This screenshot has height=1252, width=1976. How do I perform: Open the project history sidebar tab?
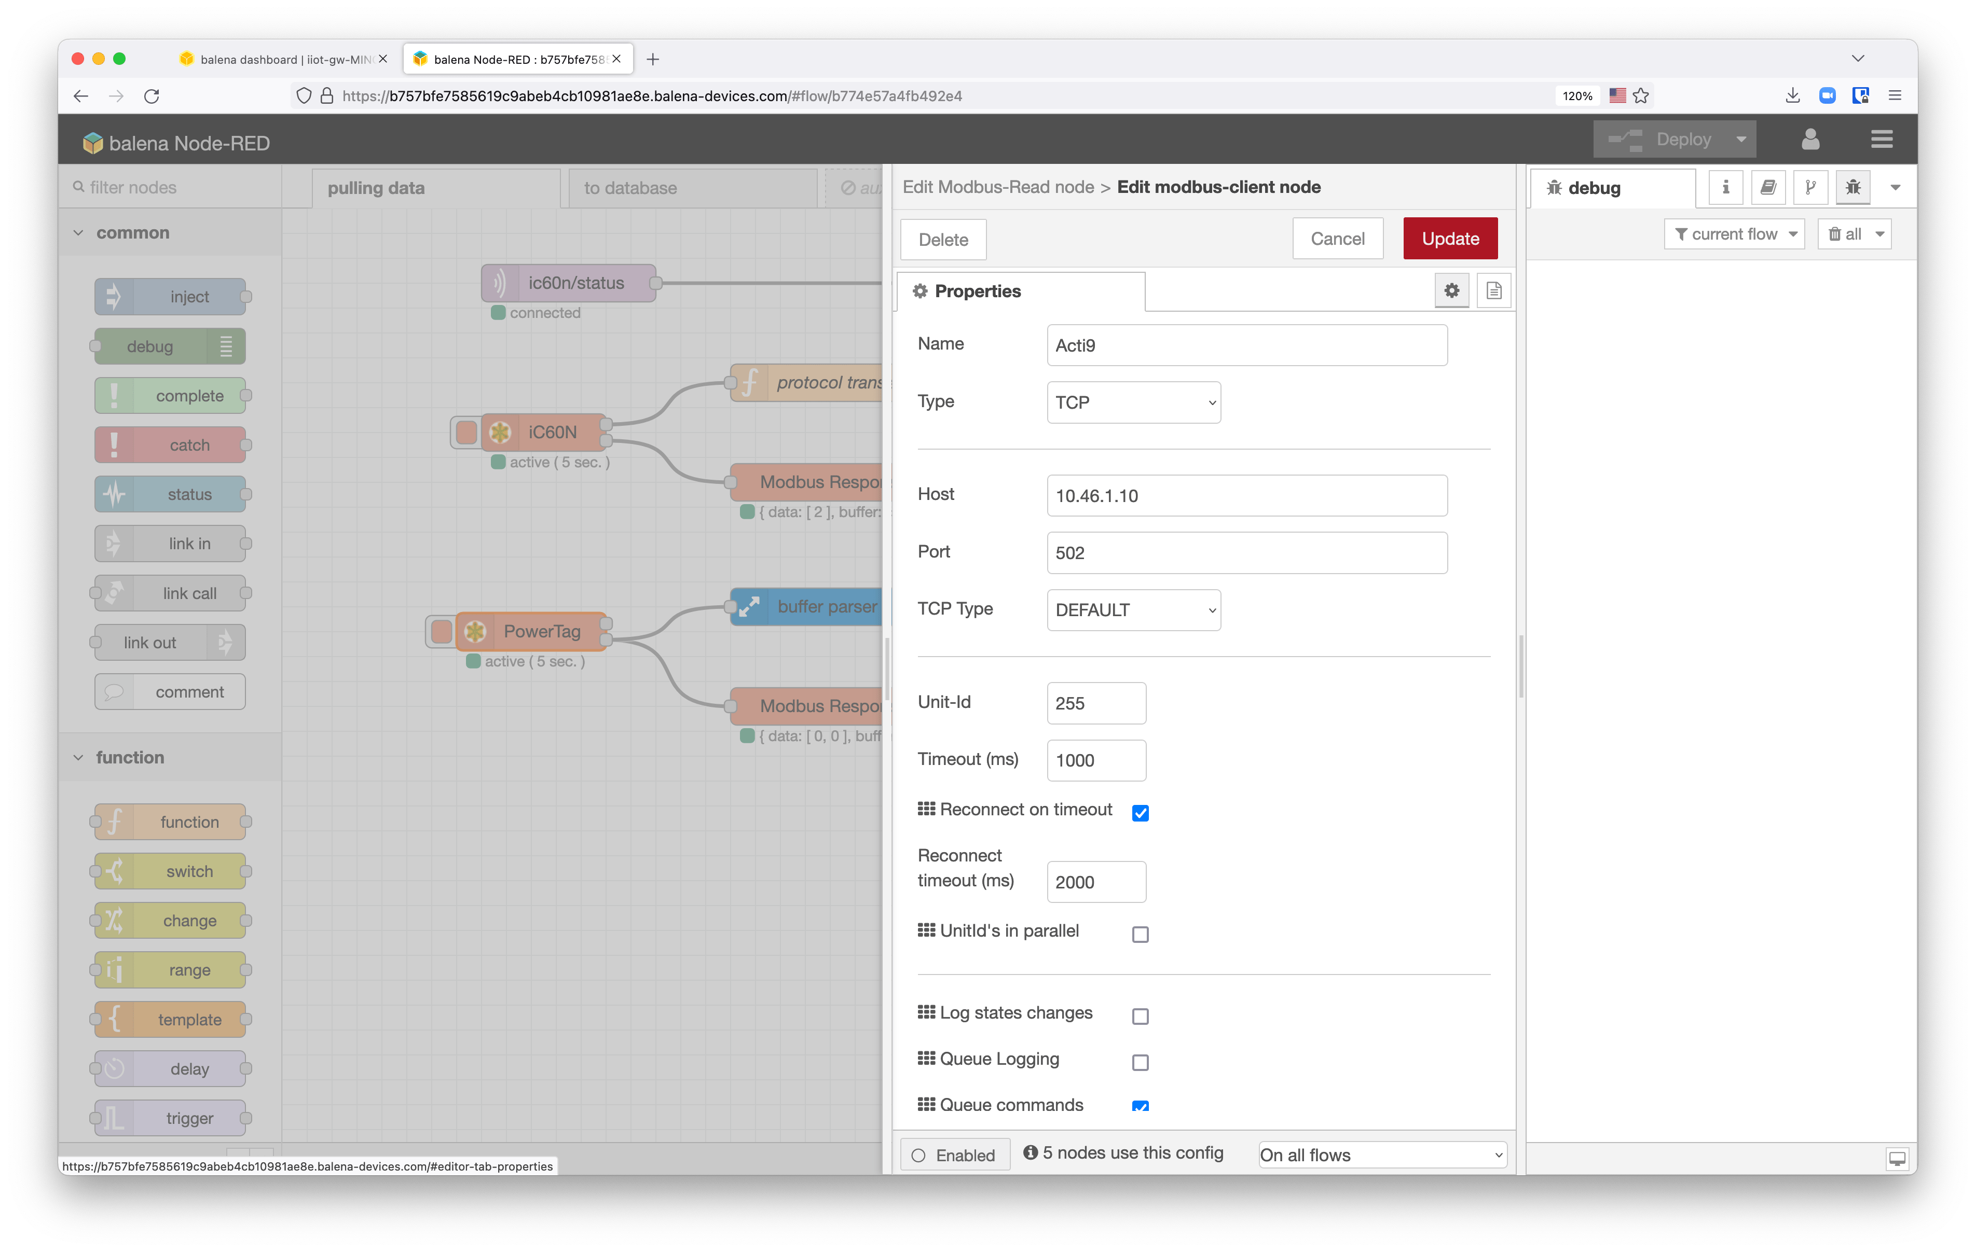point(1811,187)
